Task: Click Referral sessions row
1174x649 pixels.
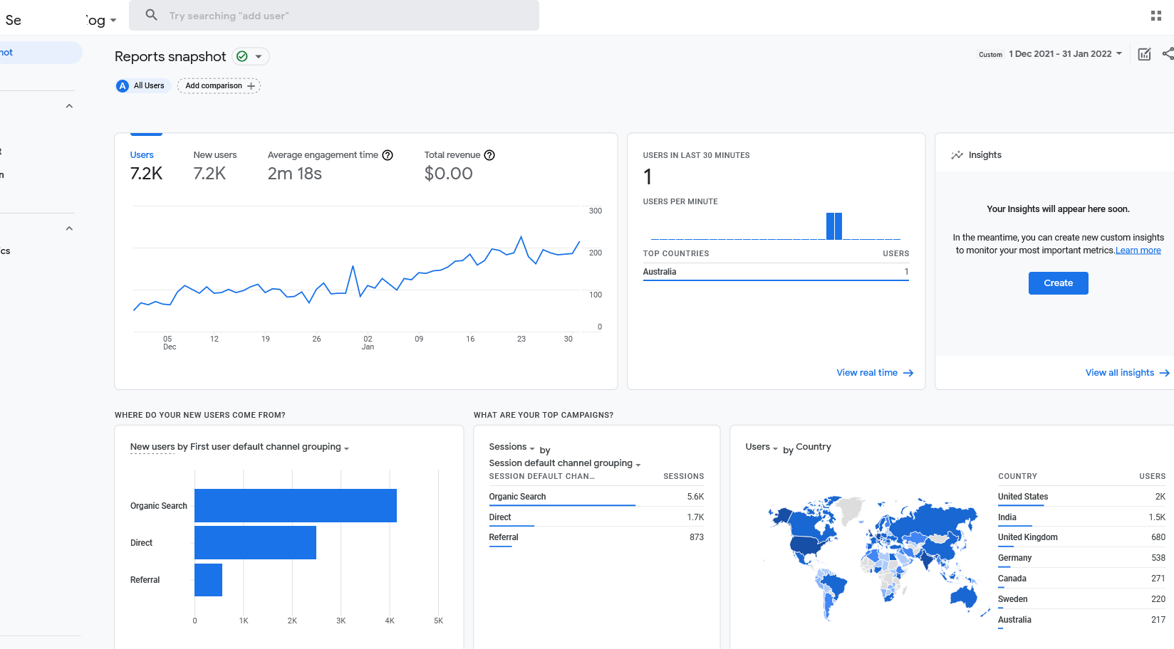Action: pyautogui.click(x=596, y=537)
